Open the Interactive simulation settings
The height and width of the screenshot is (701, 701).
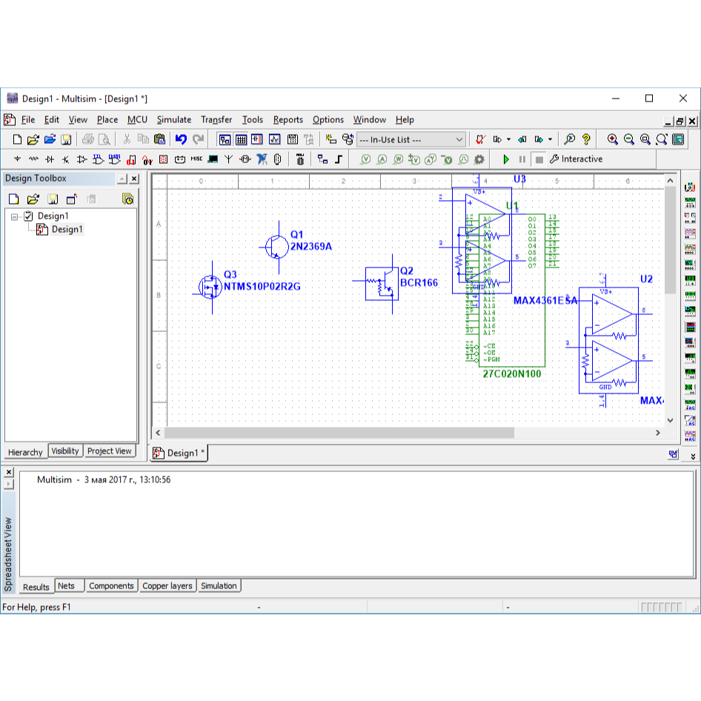576,159
